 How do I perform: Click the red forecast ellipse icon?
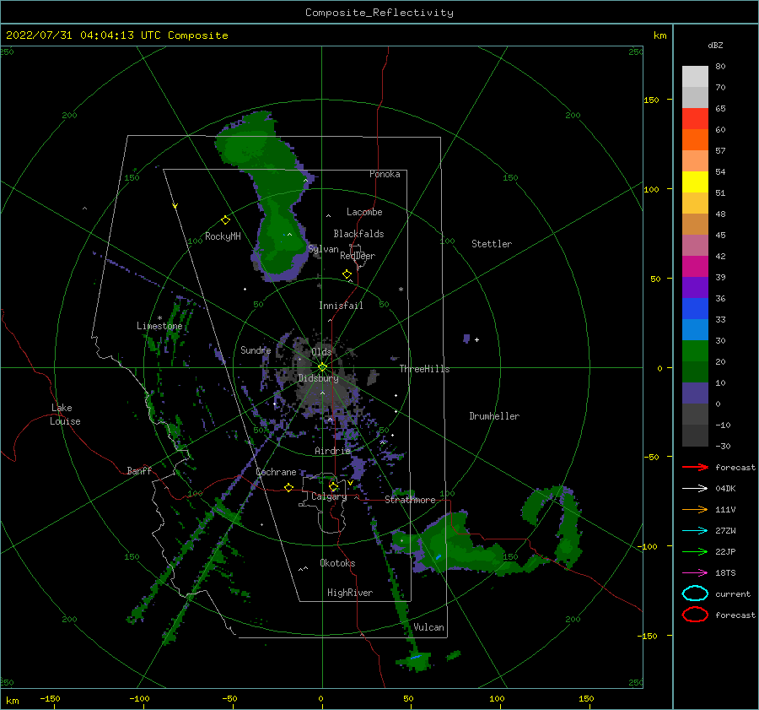click(695, 615)
